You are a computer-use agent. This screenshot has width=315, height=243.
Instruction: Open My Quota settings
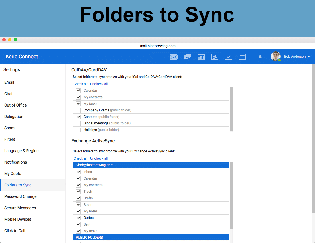[13, 174]
